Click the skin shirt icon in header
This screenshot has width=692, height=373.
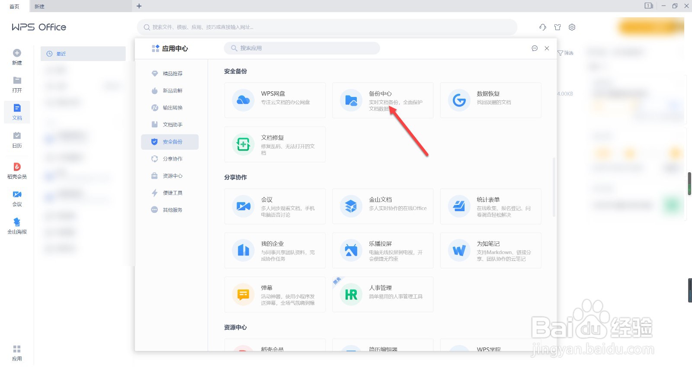(x=557, y=27)
